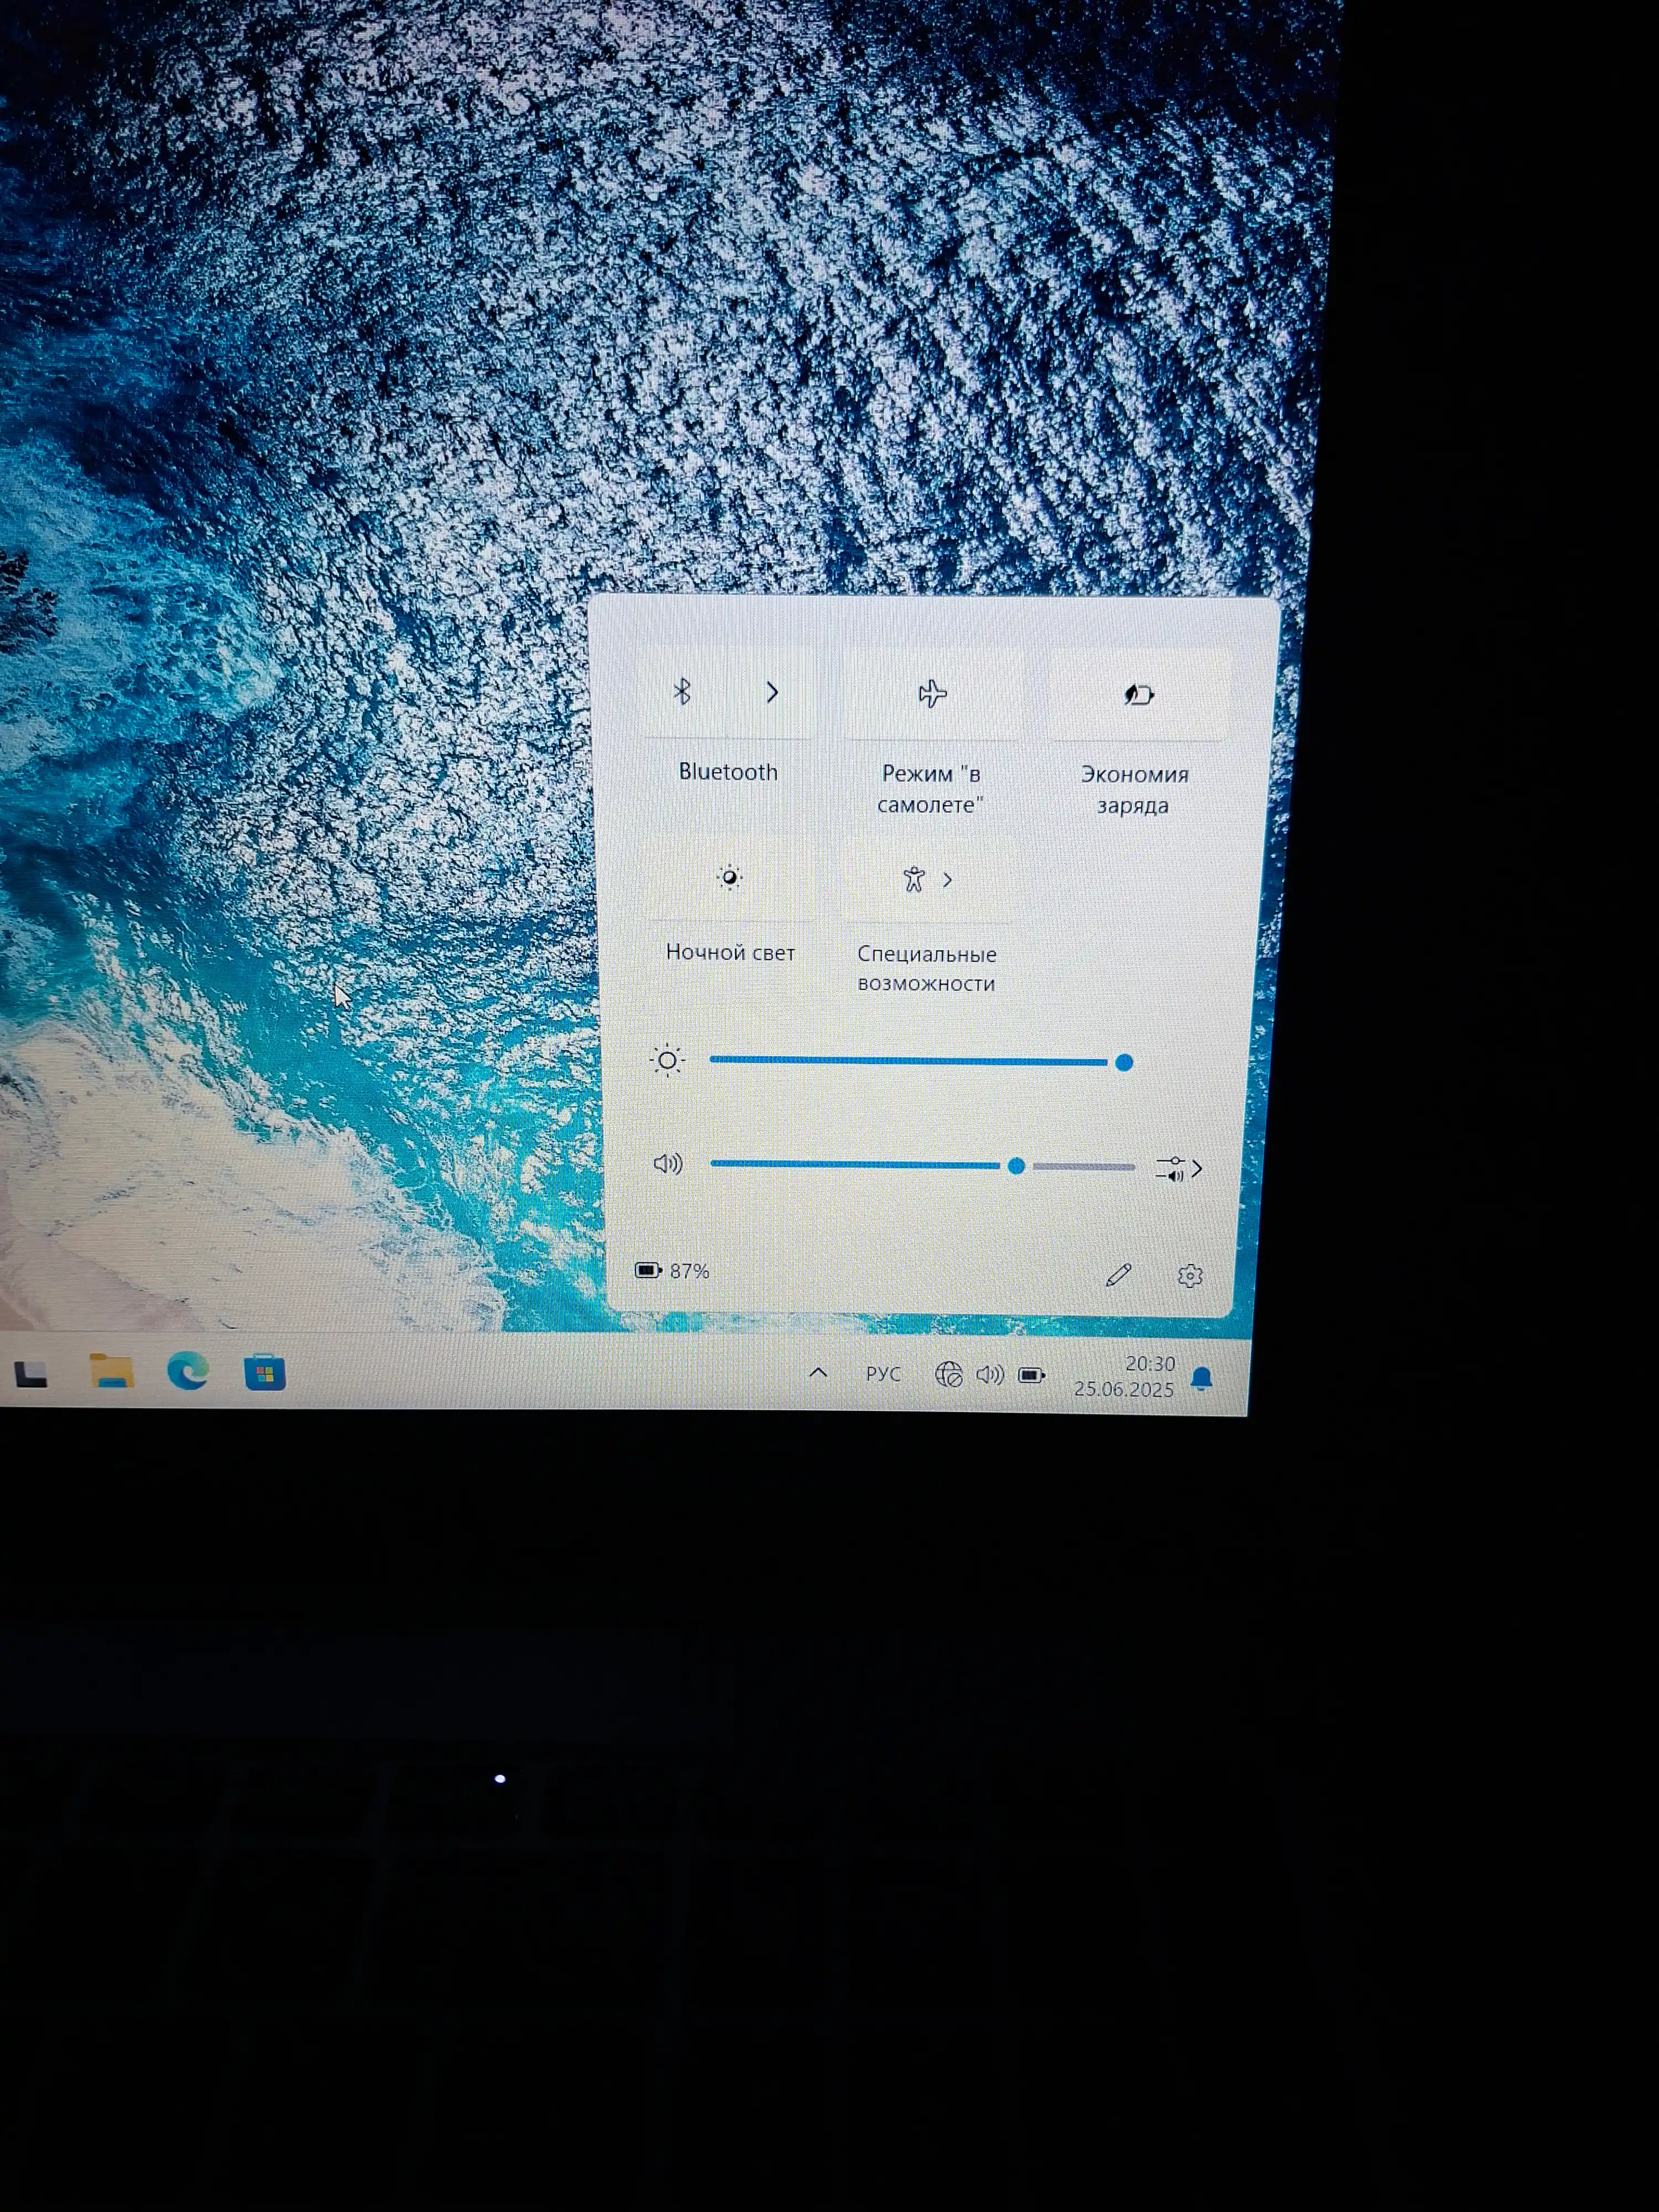1659x2212 pixels.
Task: Click the volume slider track
Action: [922, 1165]
